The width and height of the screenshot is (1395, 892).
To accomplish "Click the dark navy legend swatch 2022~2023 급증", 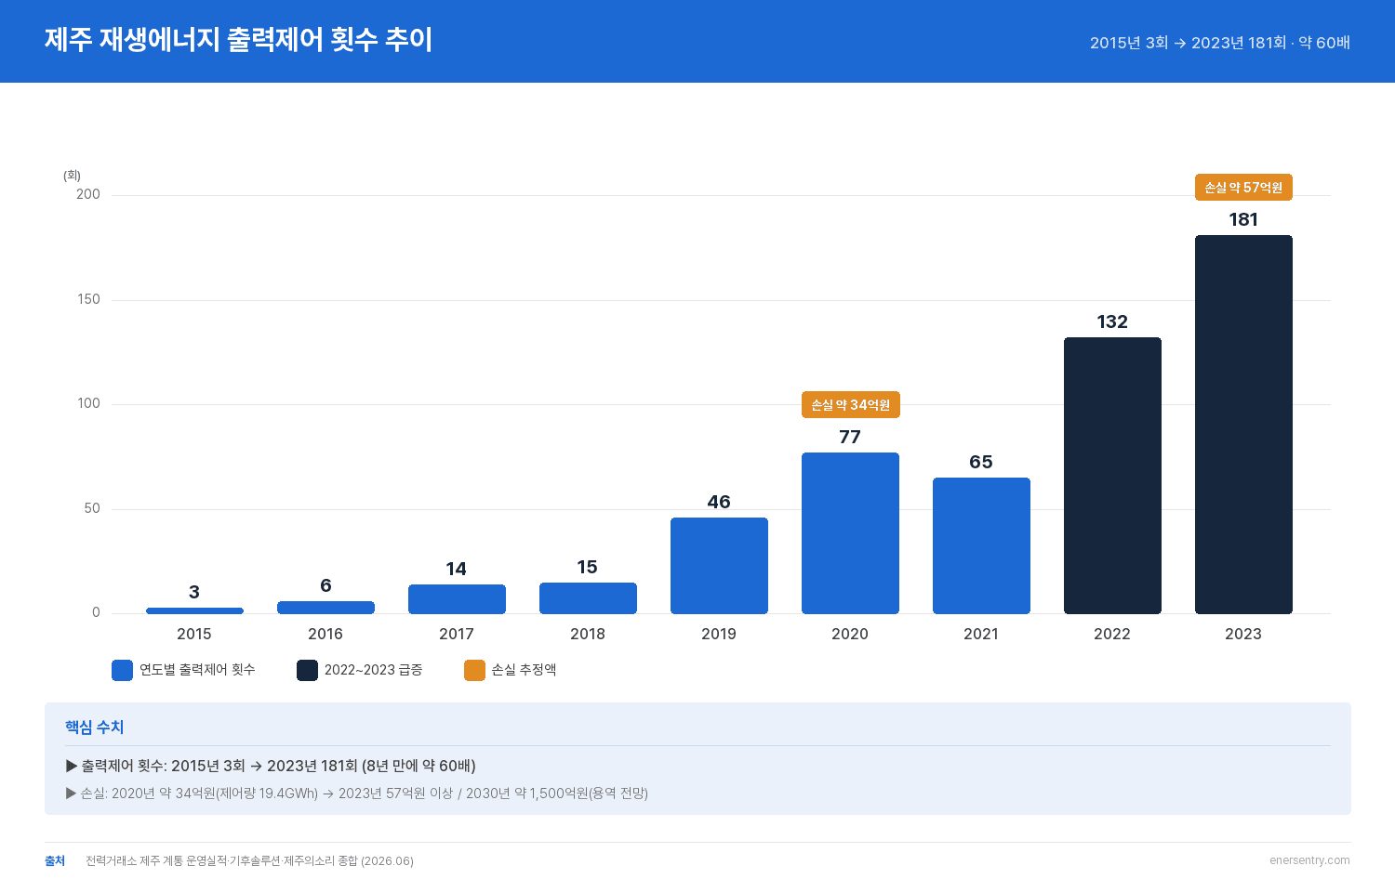I will 307,670.
